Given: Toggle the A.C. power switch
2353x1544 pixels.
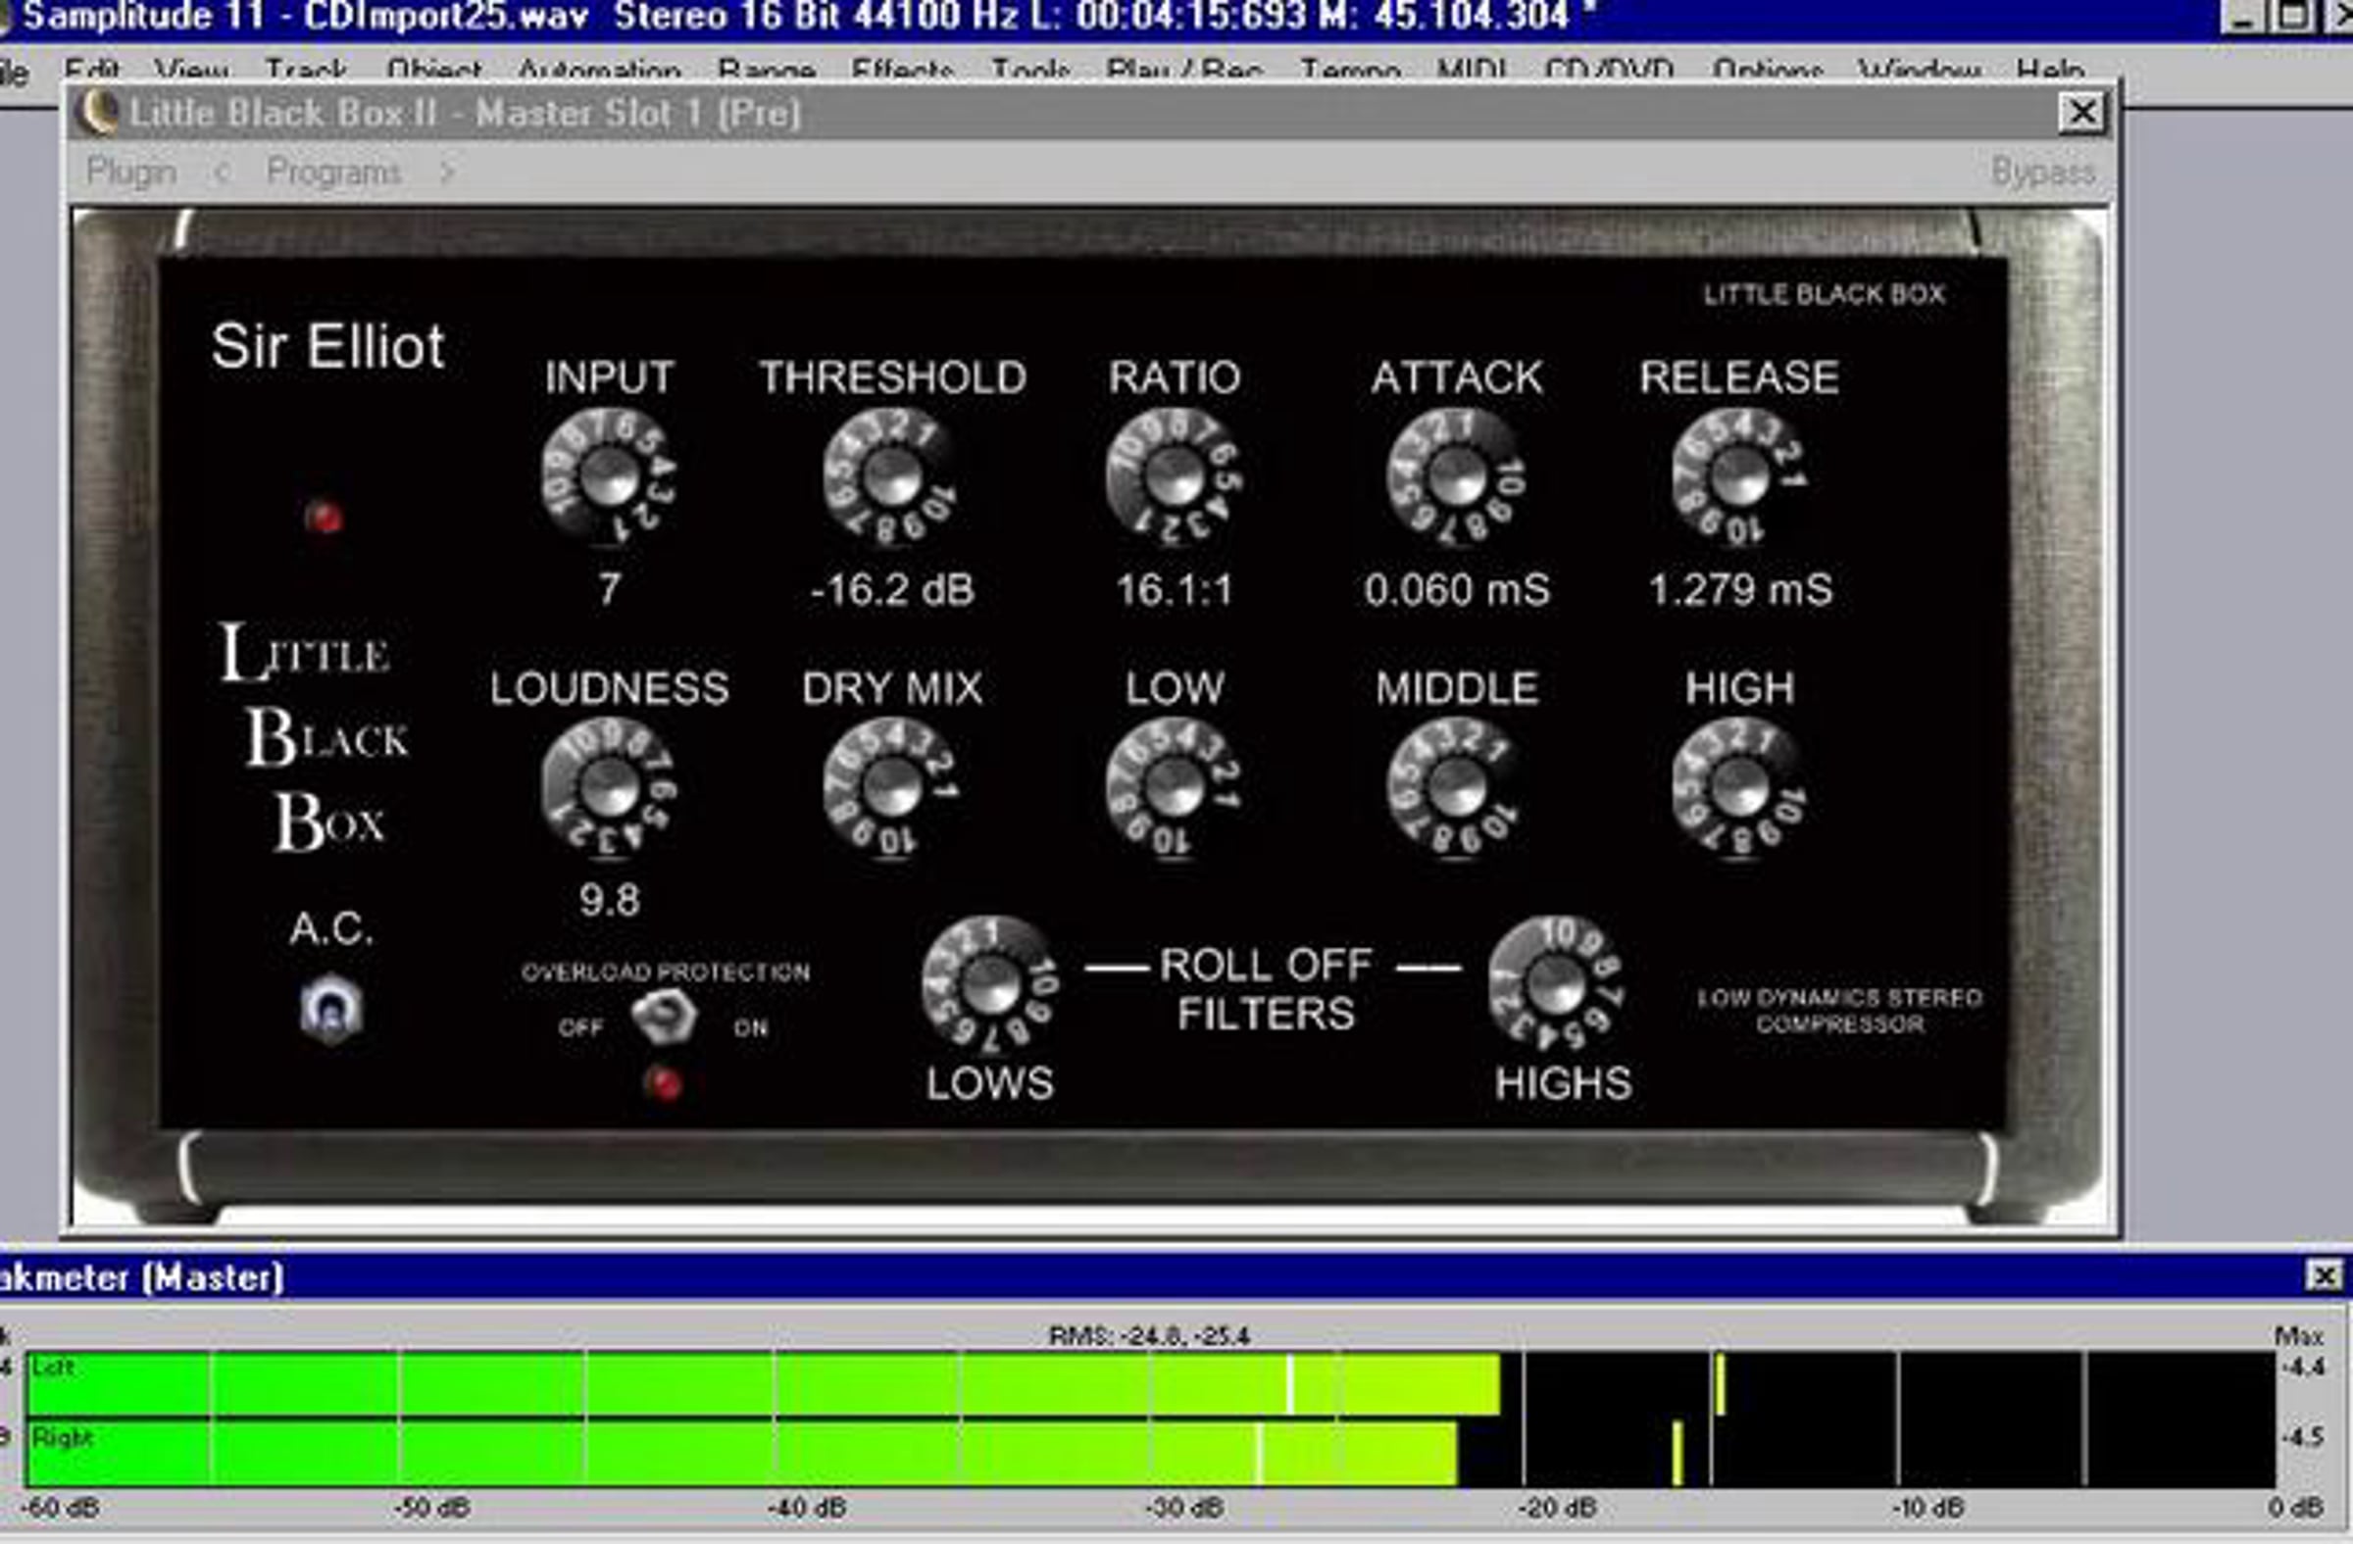Looking at the screenshot, I should 331,1009.
